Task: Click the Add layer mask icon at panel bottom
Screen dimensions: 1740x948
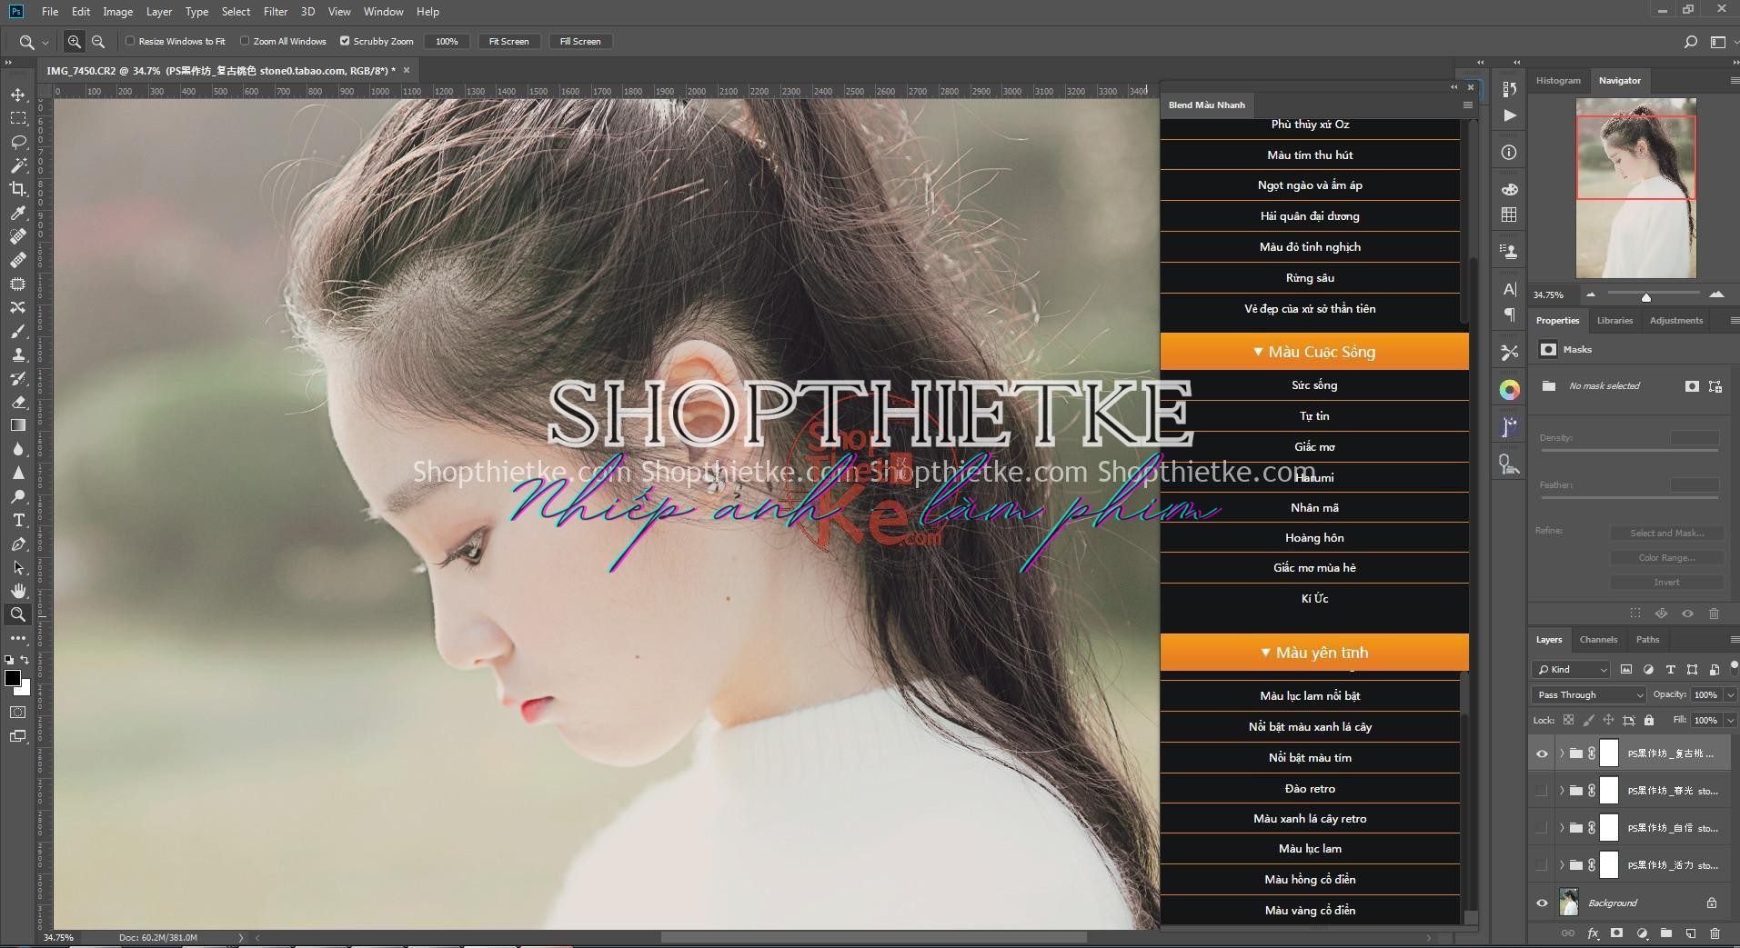Action: click(1616, 933)
